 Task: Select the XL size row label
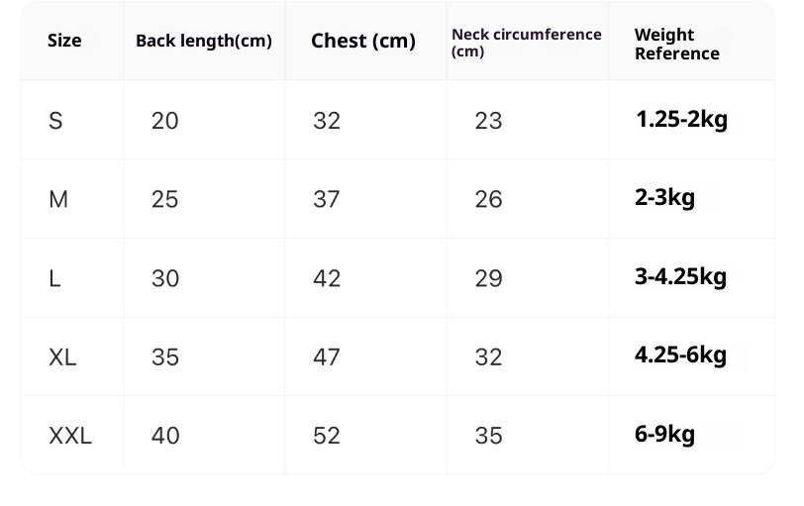coord(62,356)
